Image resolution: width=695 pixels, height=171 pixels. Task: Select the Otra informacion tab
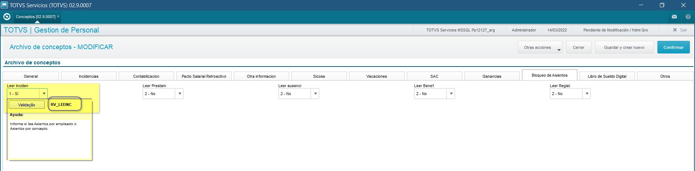click(261, 76)
